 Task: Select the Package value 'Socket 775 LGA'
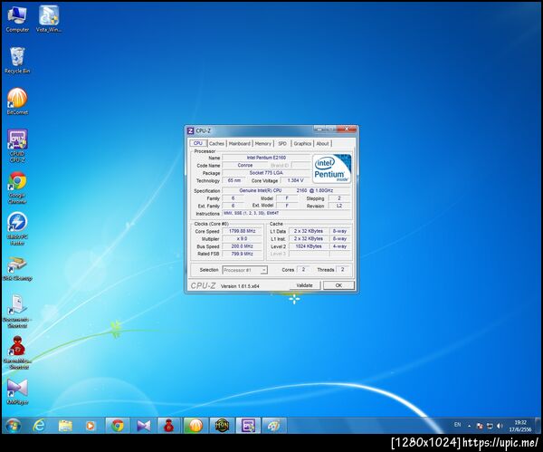click(x=266, y=173)
